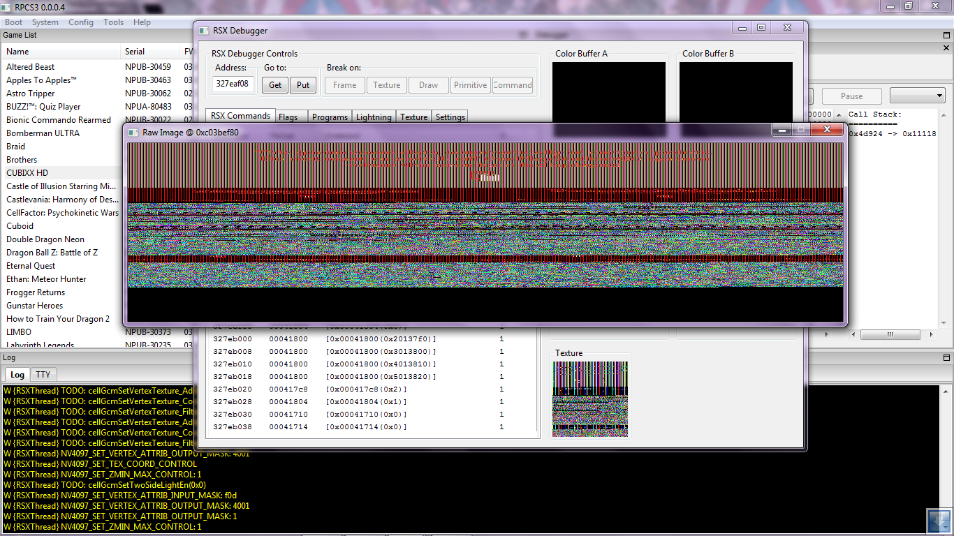This screenshot has width=954, height=536.
Task: Click the Log panel scrollbar up arrow
Action: [946, 391]
